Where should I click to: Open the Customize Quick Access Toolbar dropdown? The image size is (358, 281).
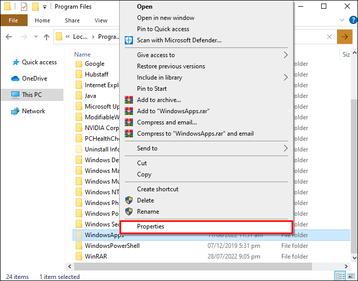[x=45, y=7]
